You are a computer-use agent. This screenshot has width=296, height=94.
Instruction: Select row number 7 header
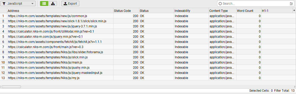click(3, 47)
